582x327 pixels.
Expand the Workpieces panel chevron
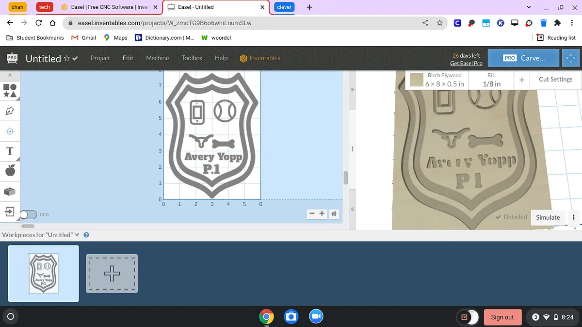77,235
